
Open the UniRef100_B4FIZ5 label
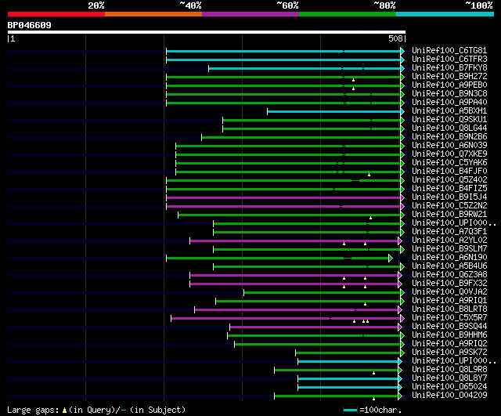[449, 189]
